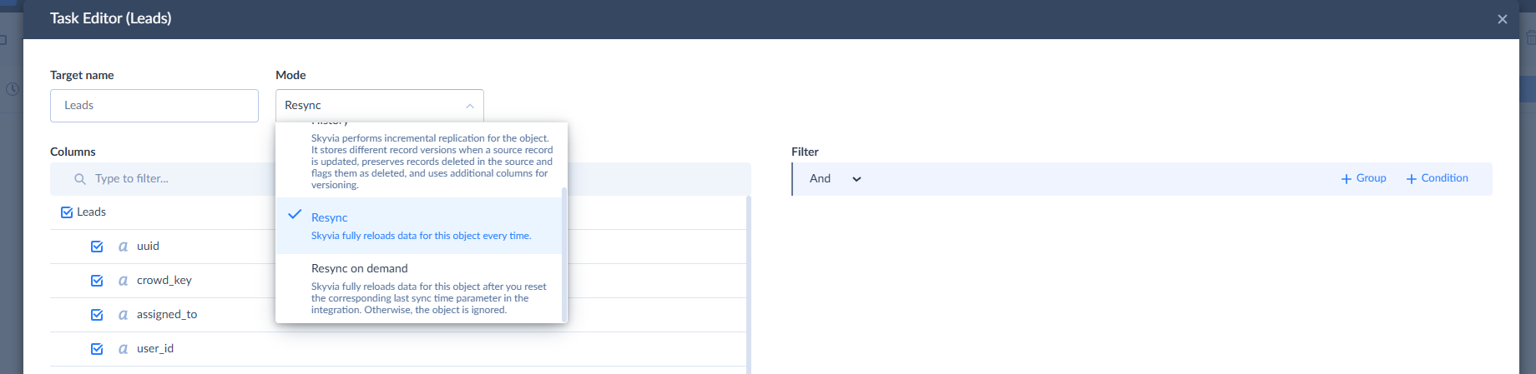
Task: Click the plus icon next to Group
Action: point(1346,179)
